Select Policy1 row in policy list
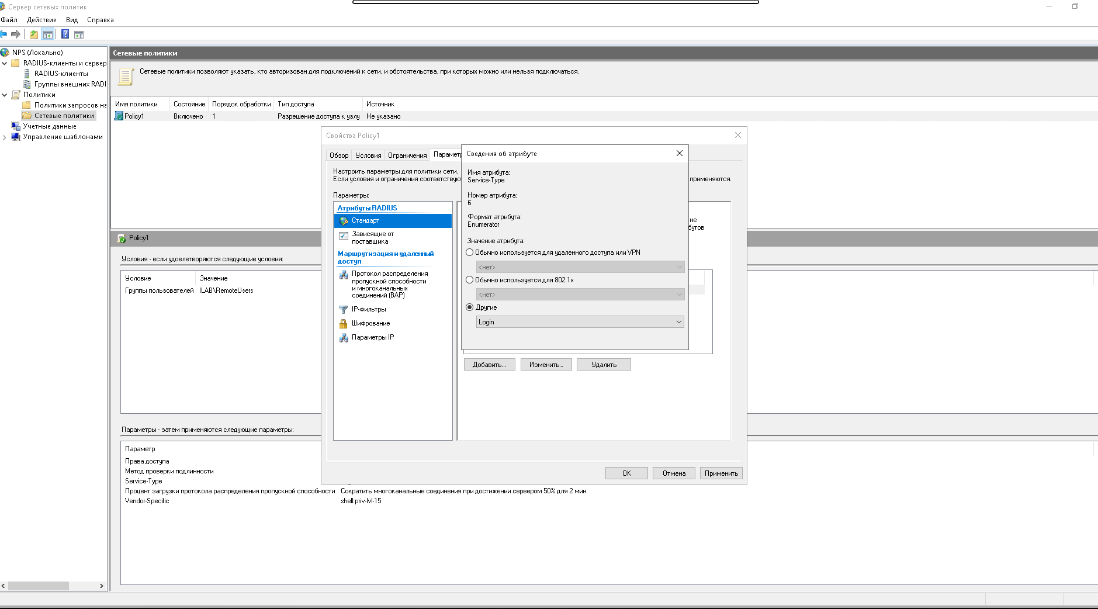 click(x=134, y=116)
